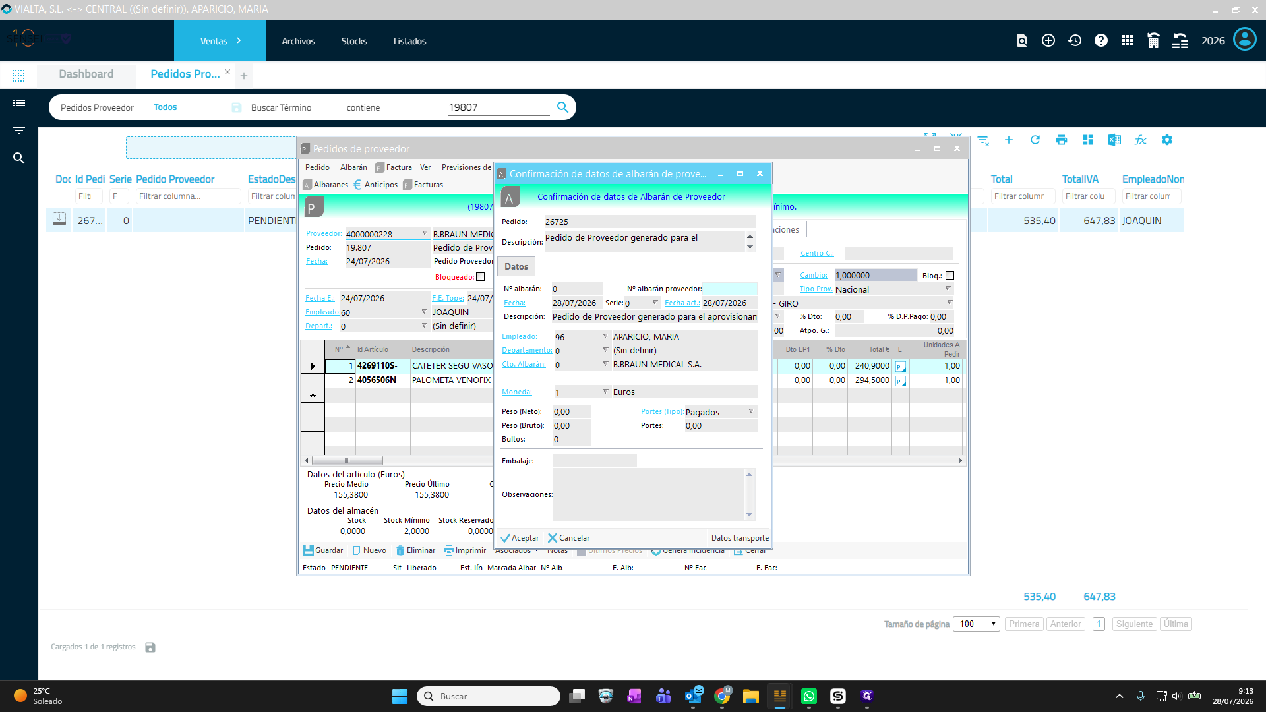This screenshot has height=712, width=1266.
Task: Click Eliminar in the Pedidos window
Action: 415,550
